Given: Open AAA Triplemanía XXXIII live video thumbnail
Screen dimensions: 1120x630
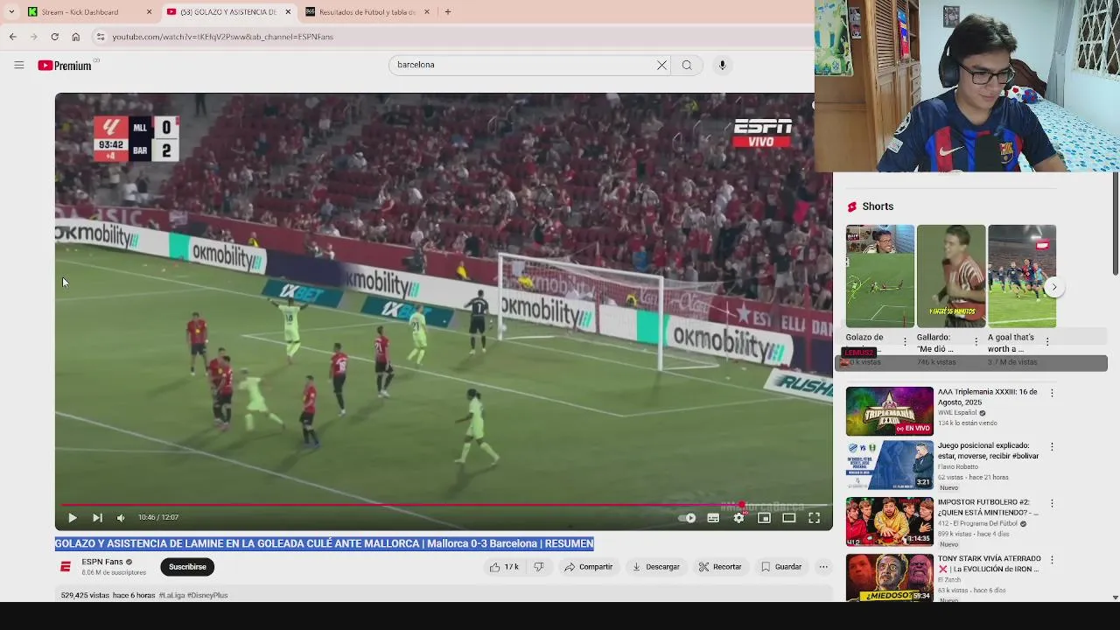Looking at the screenshot, I should tap(889, 411).
